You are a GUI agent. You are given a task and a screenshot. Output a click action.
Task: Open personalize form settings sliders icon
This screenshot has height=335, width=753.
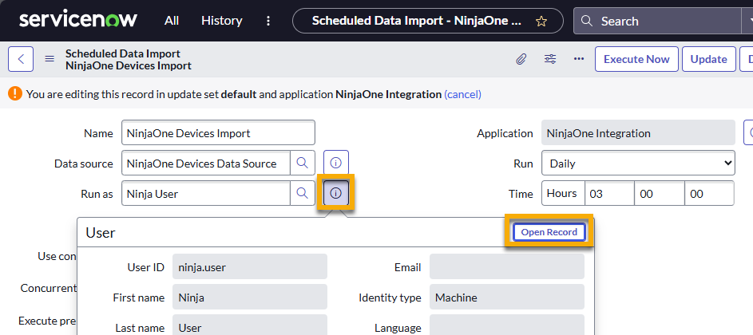[x=550, y=59]
